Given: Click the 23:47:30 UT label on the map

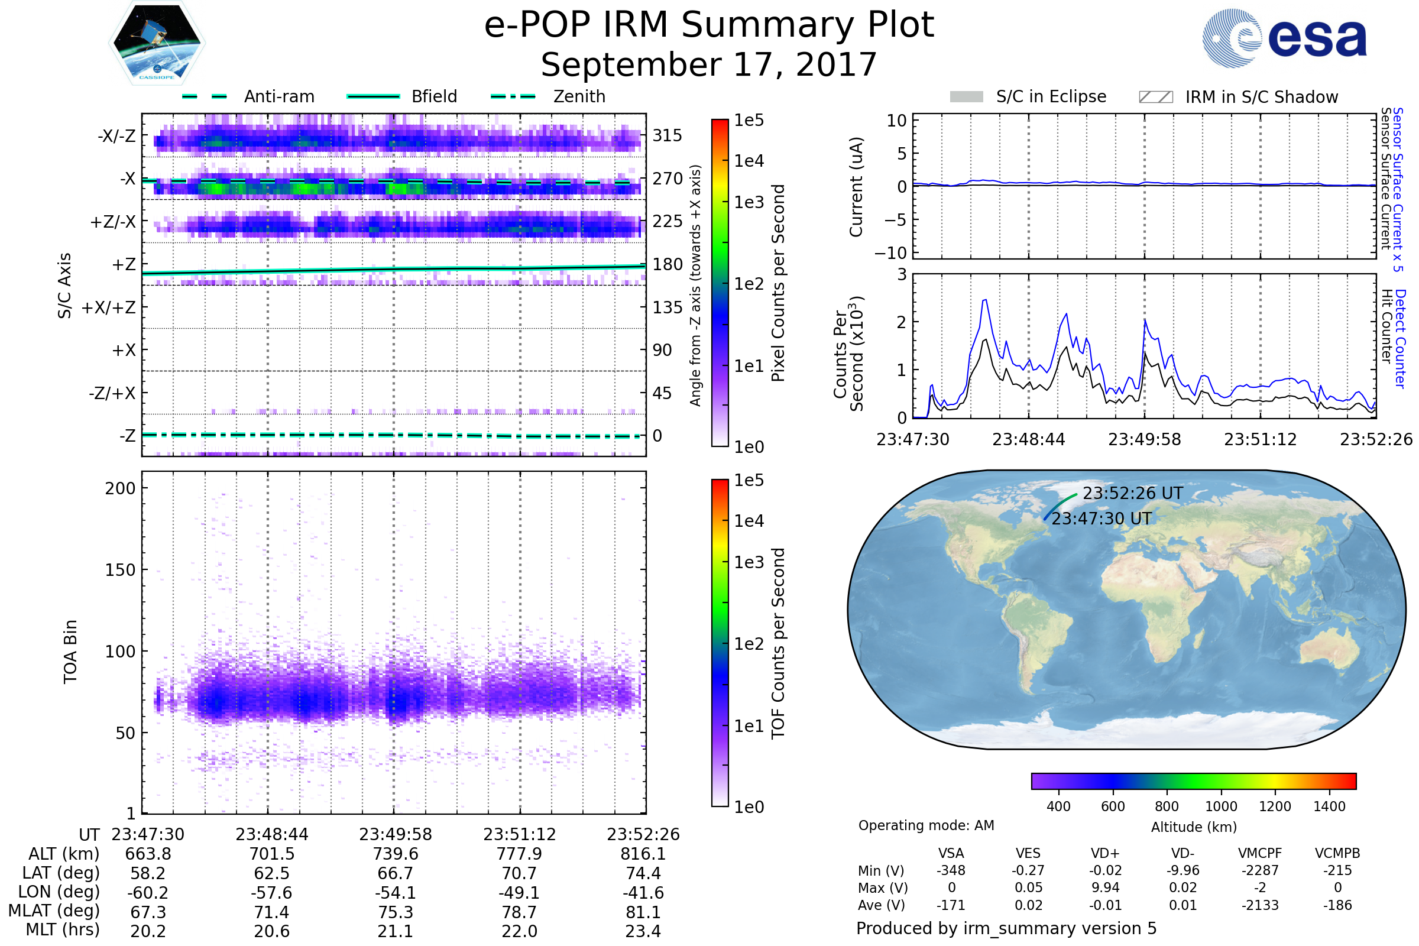Looking at the screenshot, I should 1101,519.
